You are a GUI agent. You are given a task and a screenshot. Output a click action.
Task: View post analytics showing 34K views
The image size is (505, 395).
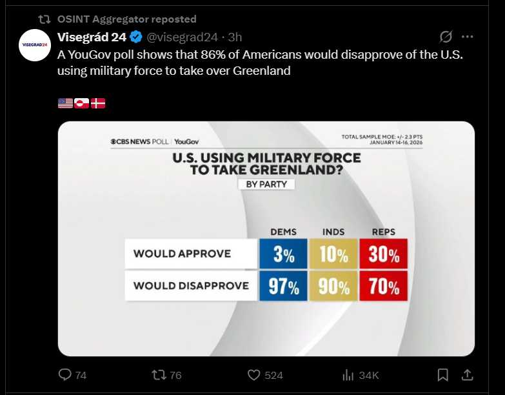348,375
